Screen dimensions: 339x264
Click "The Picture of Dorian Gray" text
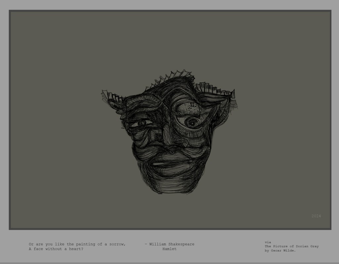(x=291, y=246)
